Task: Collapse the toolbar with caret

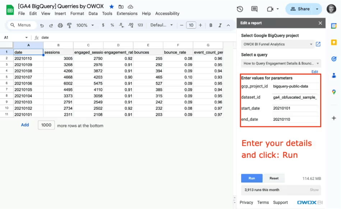Action: pyautogui.click(x=228, y=25)
